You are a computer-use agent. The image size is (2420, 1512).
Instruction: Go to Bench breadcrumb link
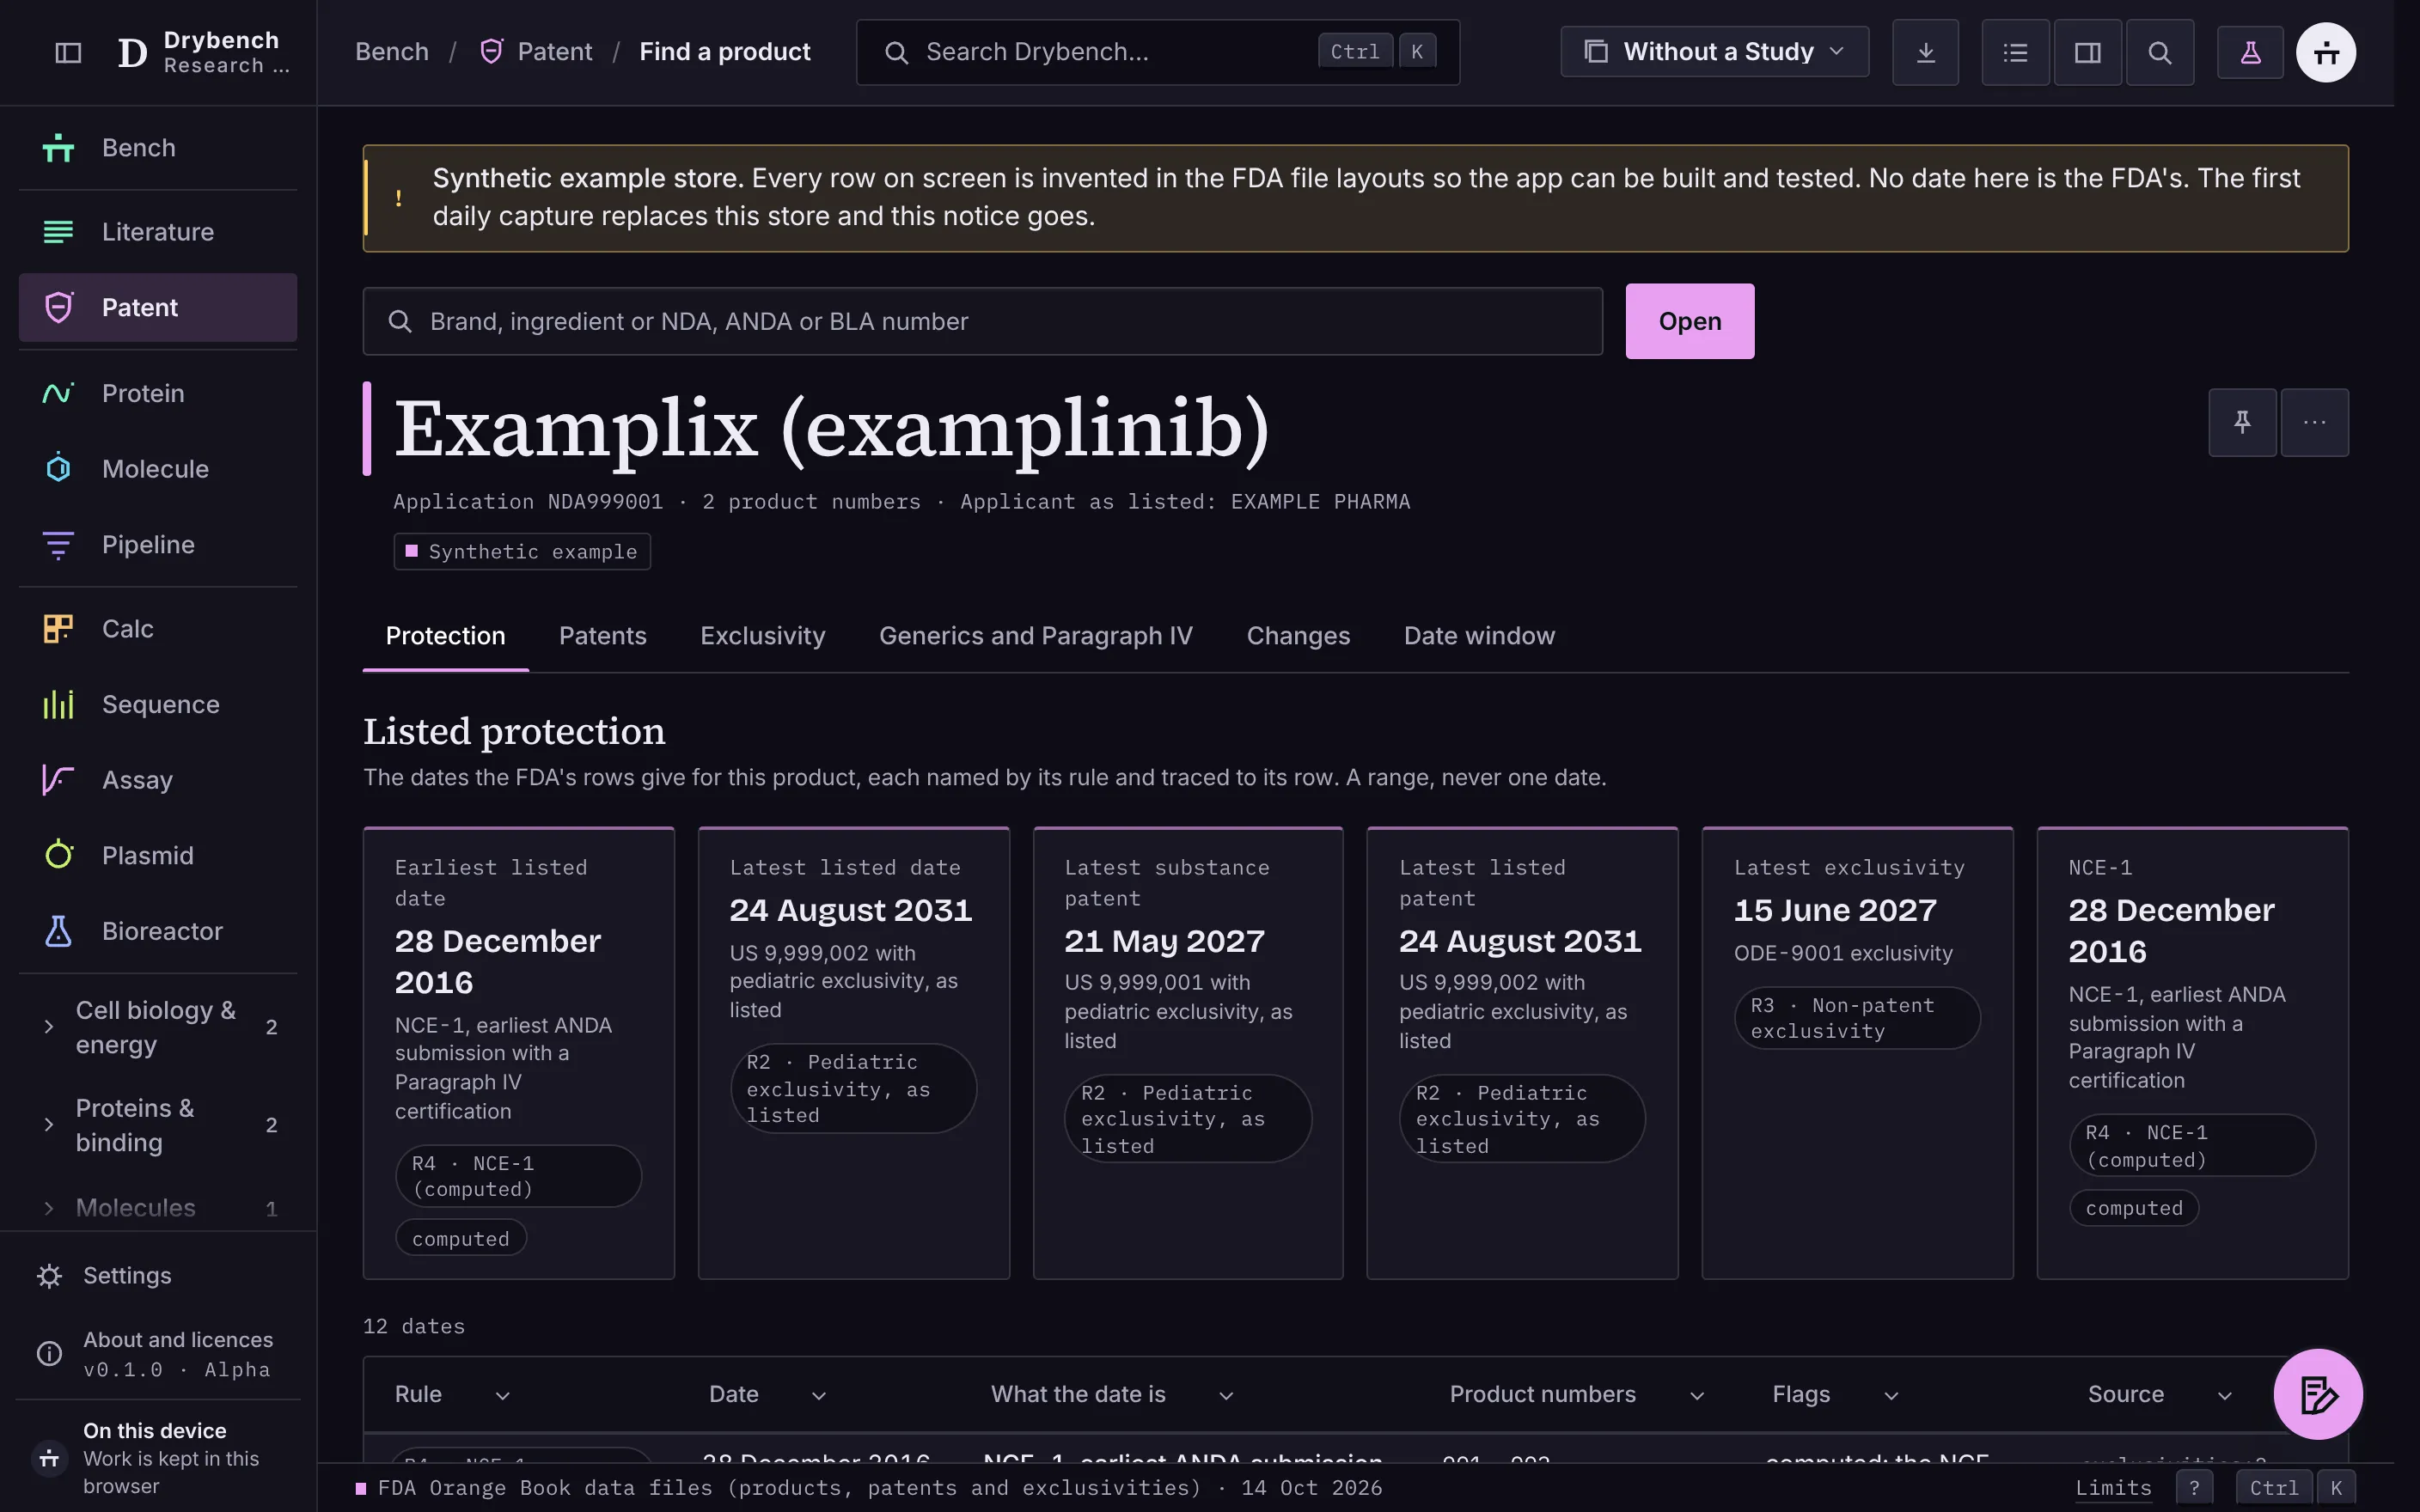pos(392,52)
